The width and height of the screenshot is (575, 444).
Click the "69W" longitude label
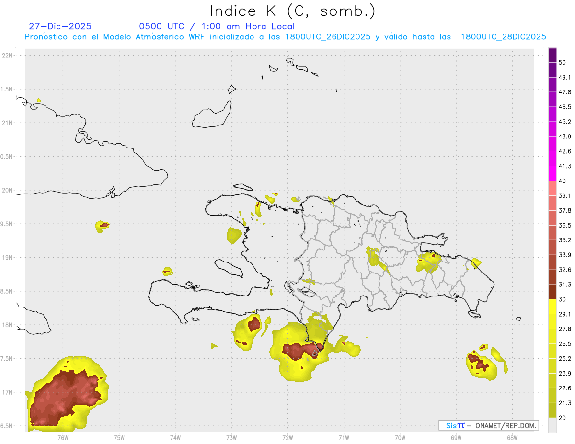coord(456,438)
